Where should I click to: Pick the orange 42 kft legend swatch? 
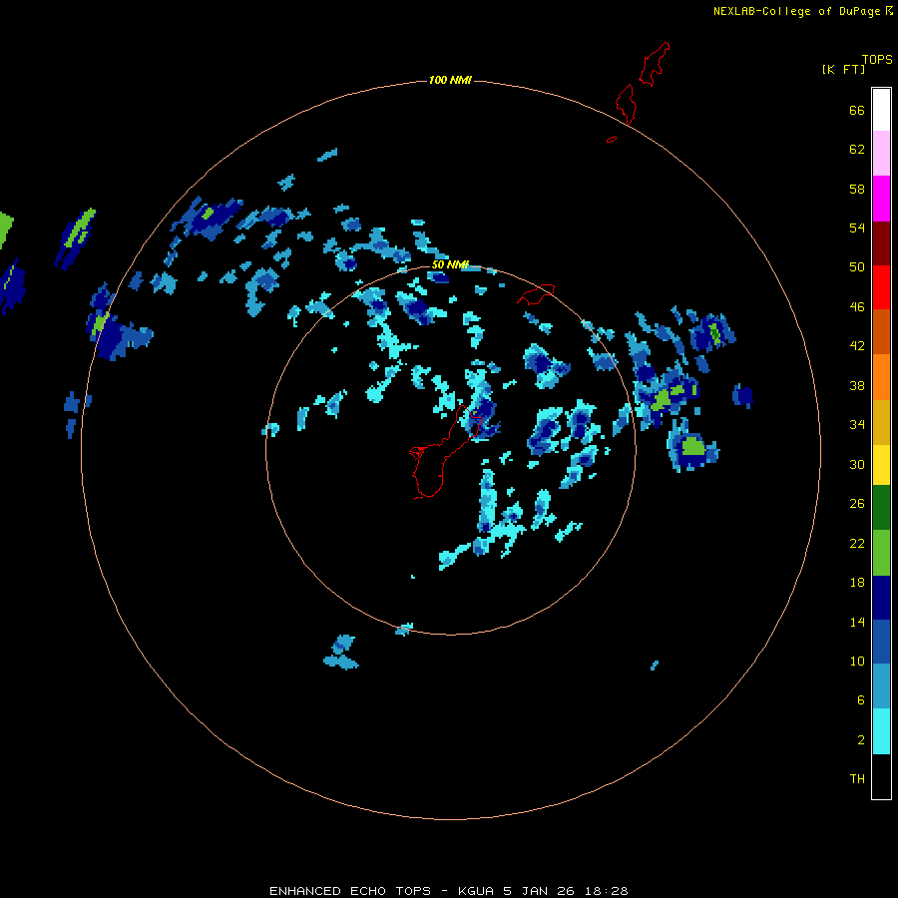(881, 376)
